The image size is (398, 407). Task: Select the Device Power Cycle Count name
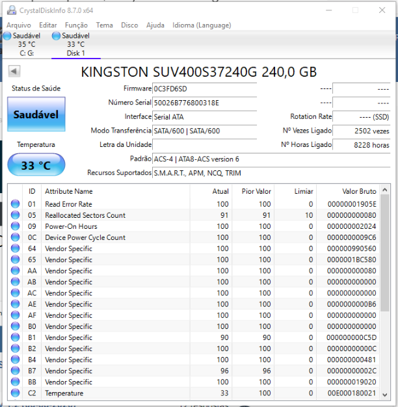pos(85,237)
